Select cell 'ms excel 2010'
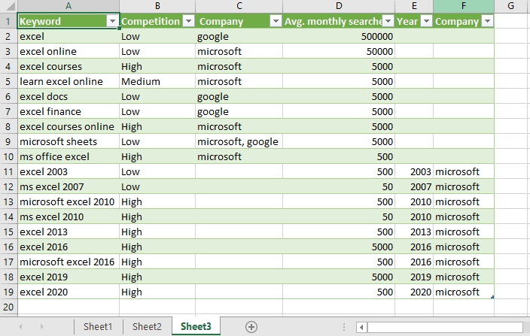The width and height of the screenshot is (530, 336). 69,217
